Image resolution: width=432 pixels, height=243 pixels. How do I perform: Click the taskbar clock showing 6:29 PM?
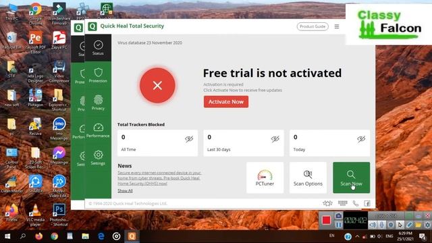[x=405, y=236]
